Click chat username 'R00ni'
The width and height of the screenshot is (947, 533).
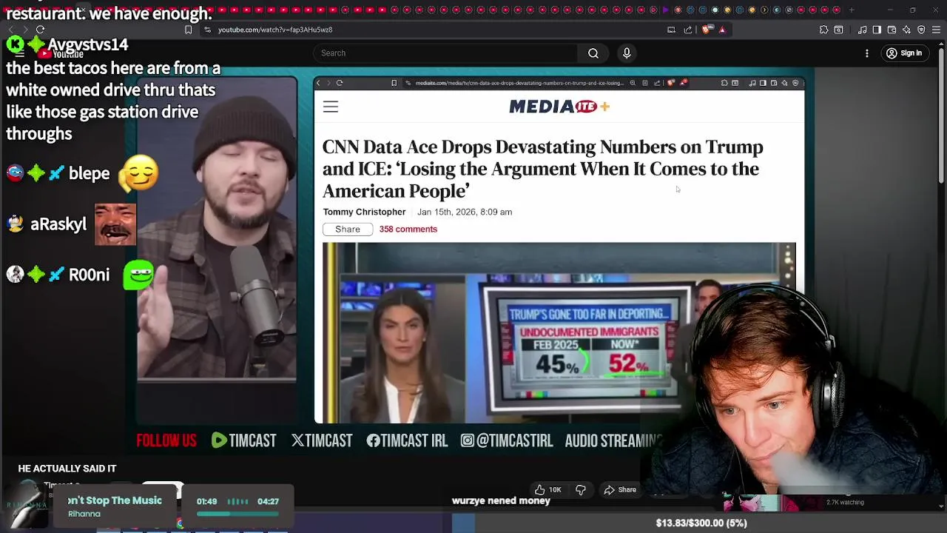[89, 275]
